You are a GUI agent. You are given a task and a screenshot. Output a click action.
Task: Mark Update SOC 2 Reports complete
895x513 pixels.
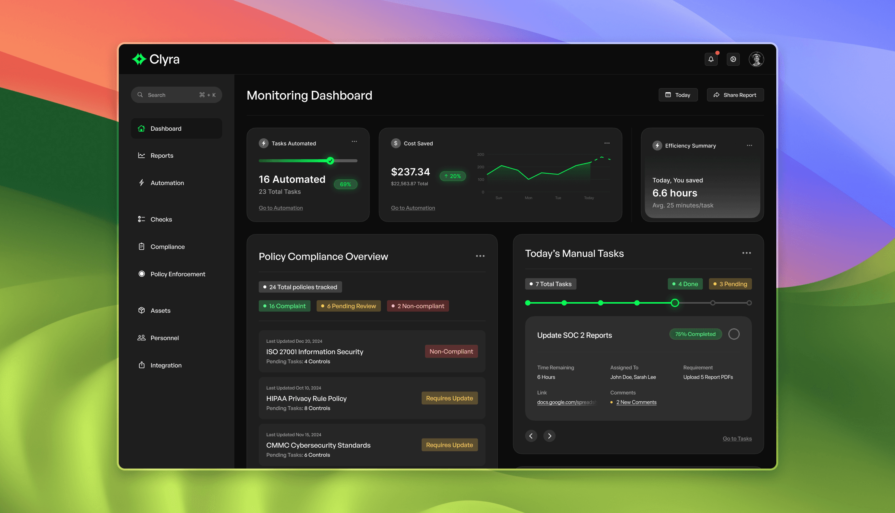[x=734, y=334]
